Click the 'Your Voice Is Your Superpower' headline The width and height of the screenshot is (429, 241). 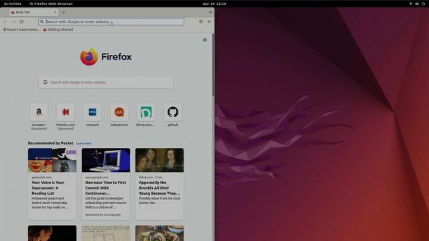(x=48, y=187)
